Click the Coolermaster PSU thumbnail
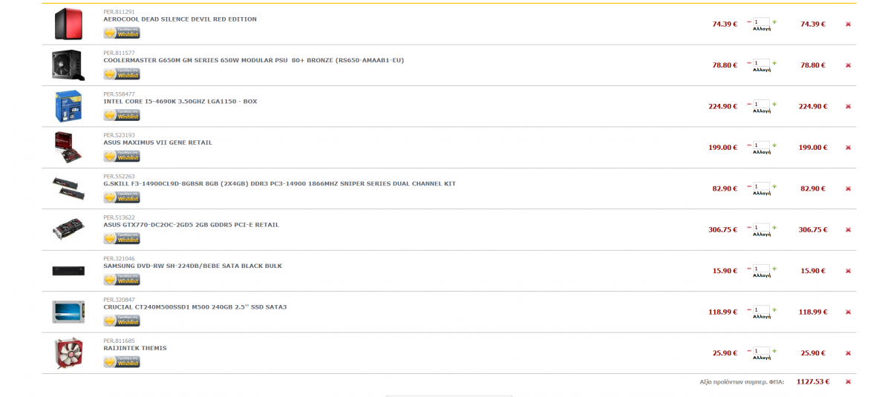Screen dimensions: 891x397 68,65
